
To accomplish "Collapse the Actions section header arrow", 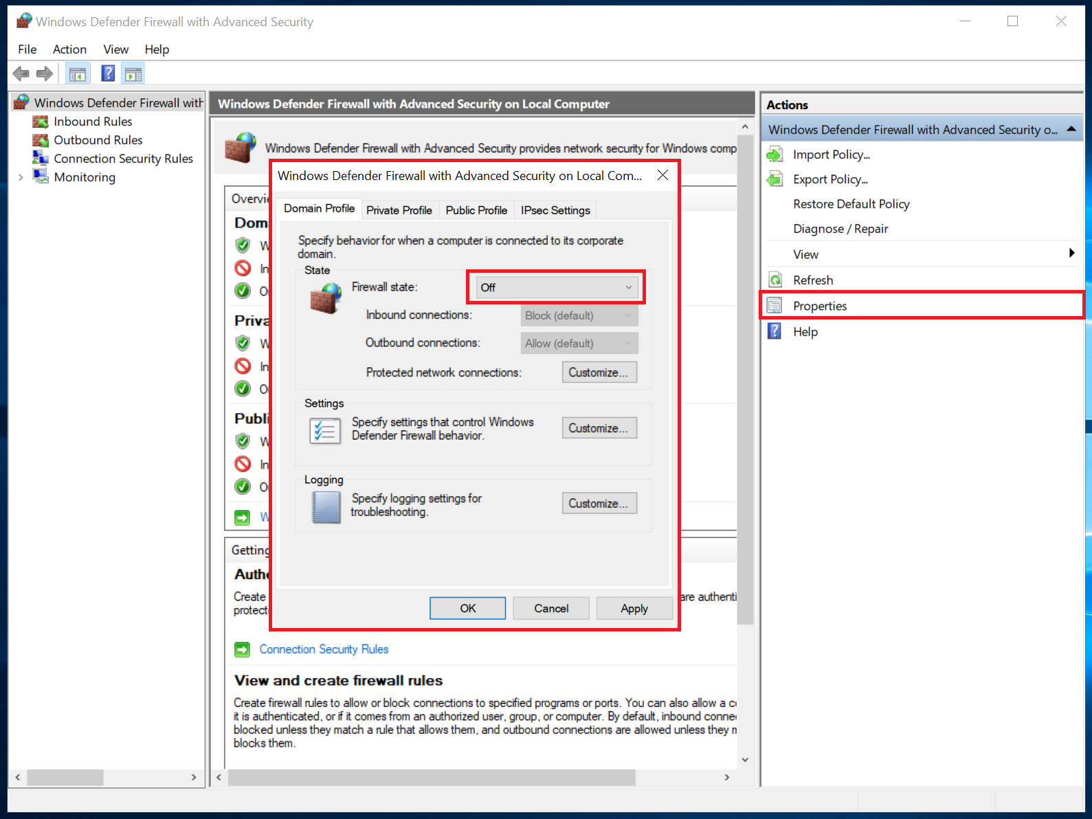I will coord(1071,129).
